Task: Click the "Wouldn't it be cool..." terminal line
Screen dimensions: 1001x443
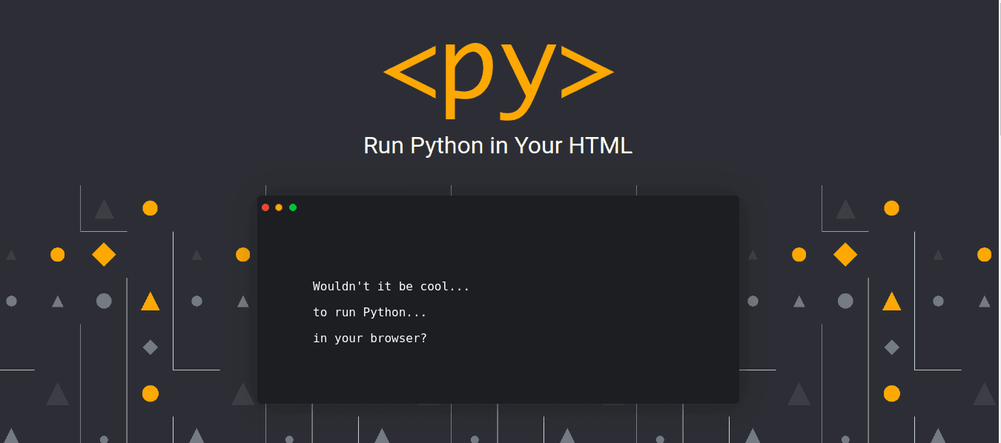Action: [x=391, y=287]
